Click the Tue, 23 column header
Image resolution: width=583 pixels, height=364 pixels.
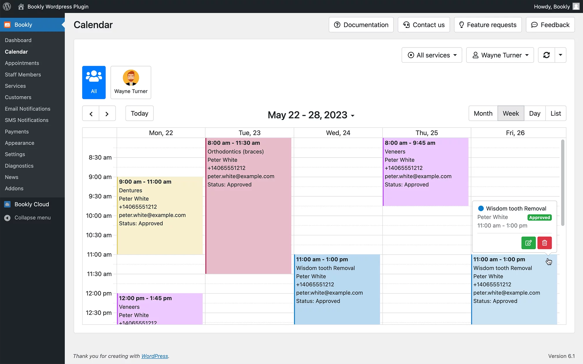pos(250,133)
